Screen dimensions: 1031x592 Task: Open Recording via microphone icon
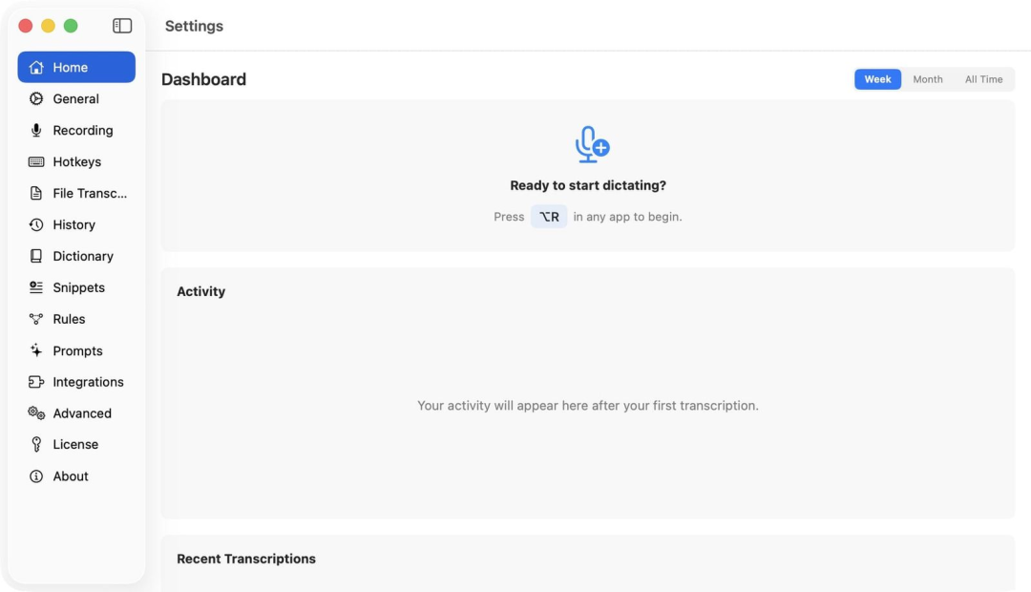(36, 131)
